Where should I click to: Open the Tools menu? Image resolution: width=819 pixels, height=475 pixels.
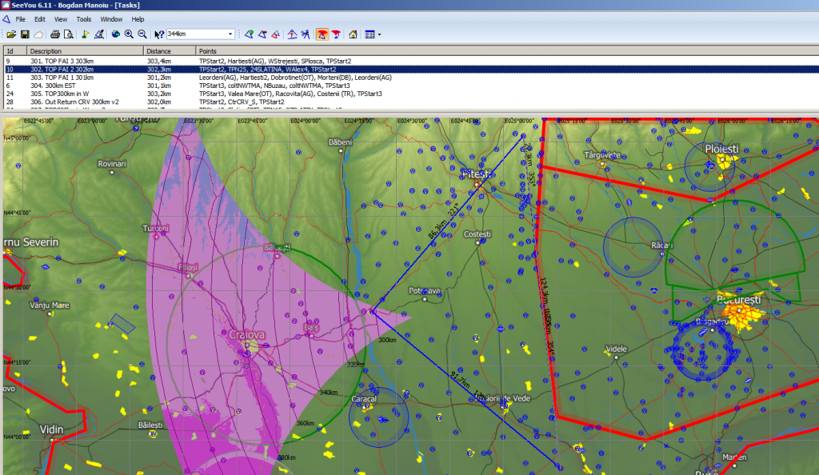tap(83, 18)
